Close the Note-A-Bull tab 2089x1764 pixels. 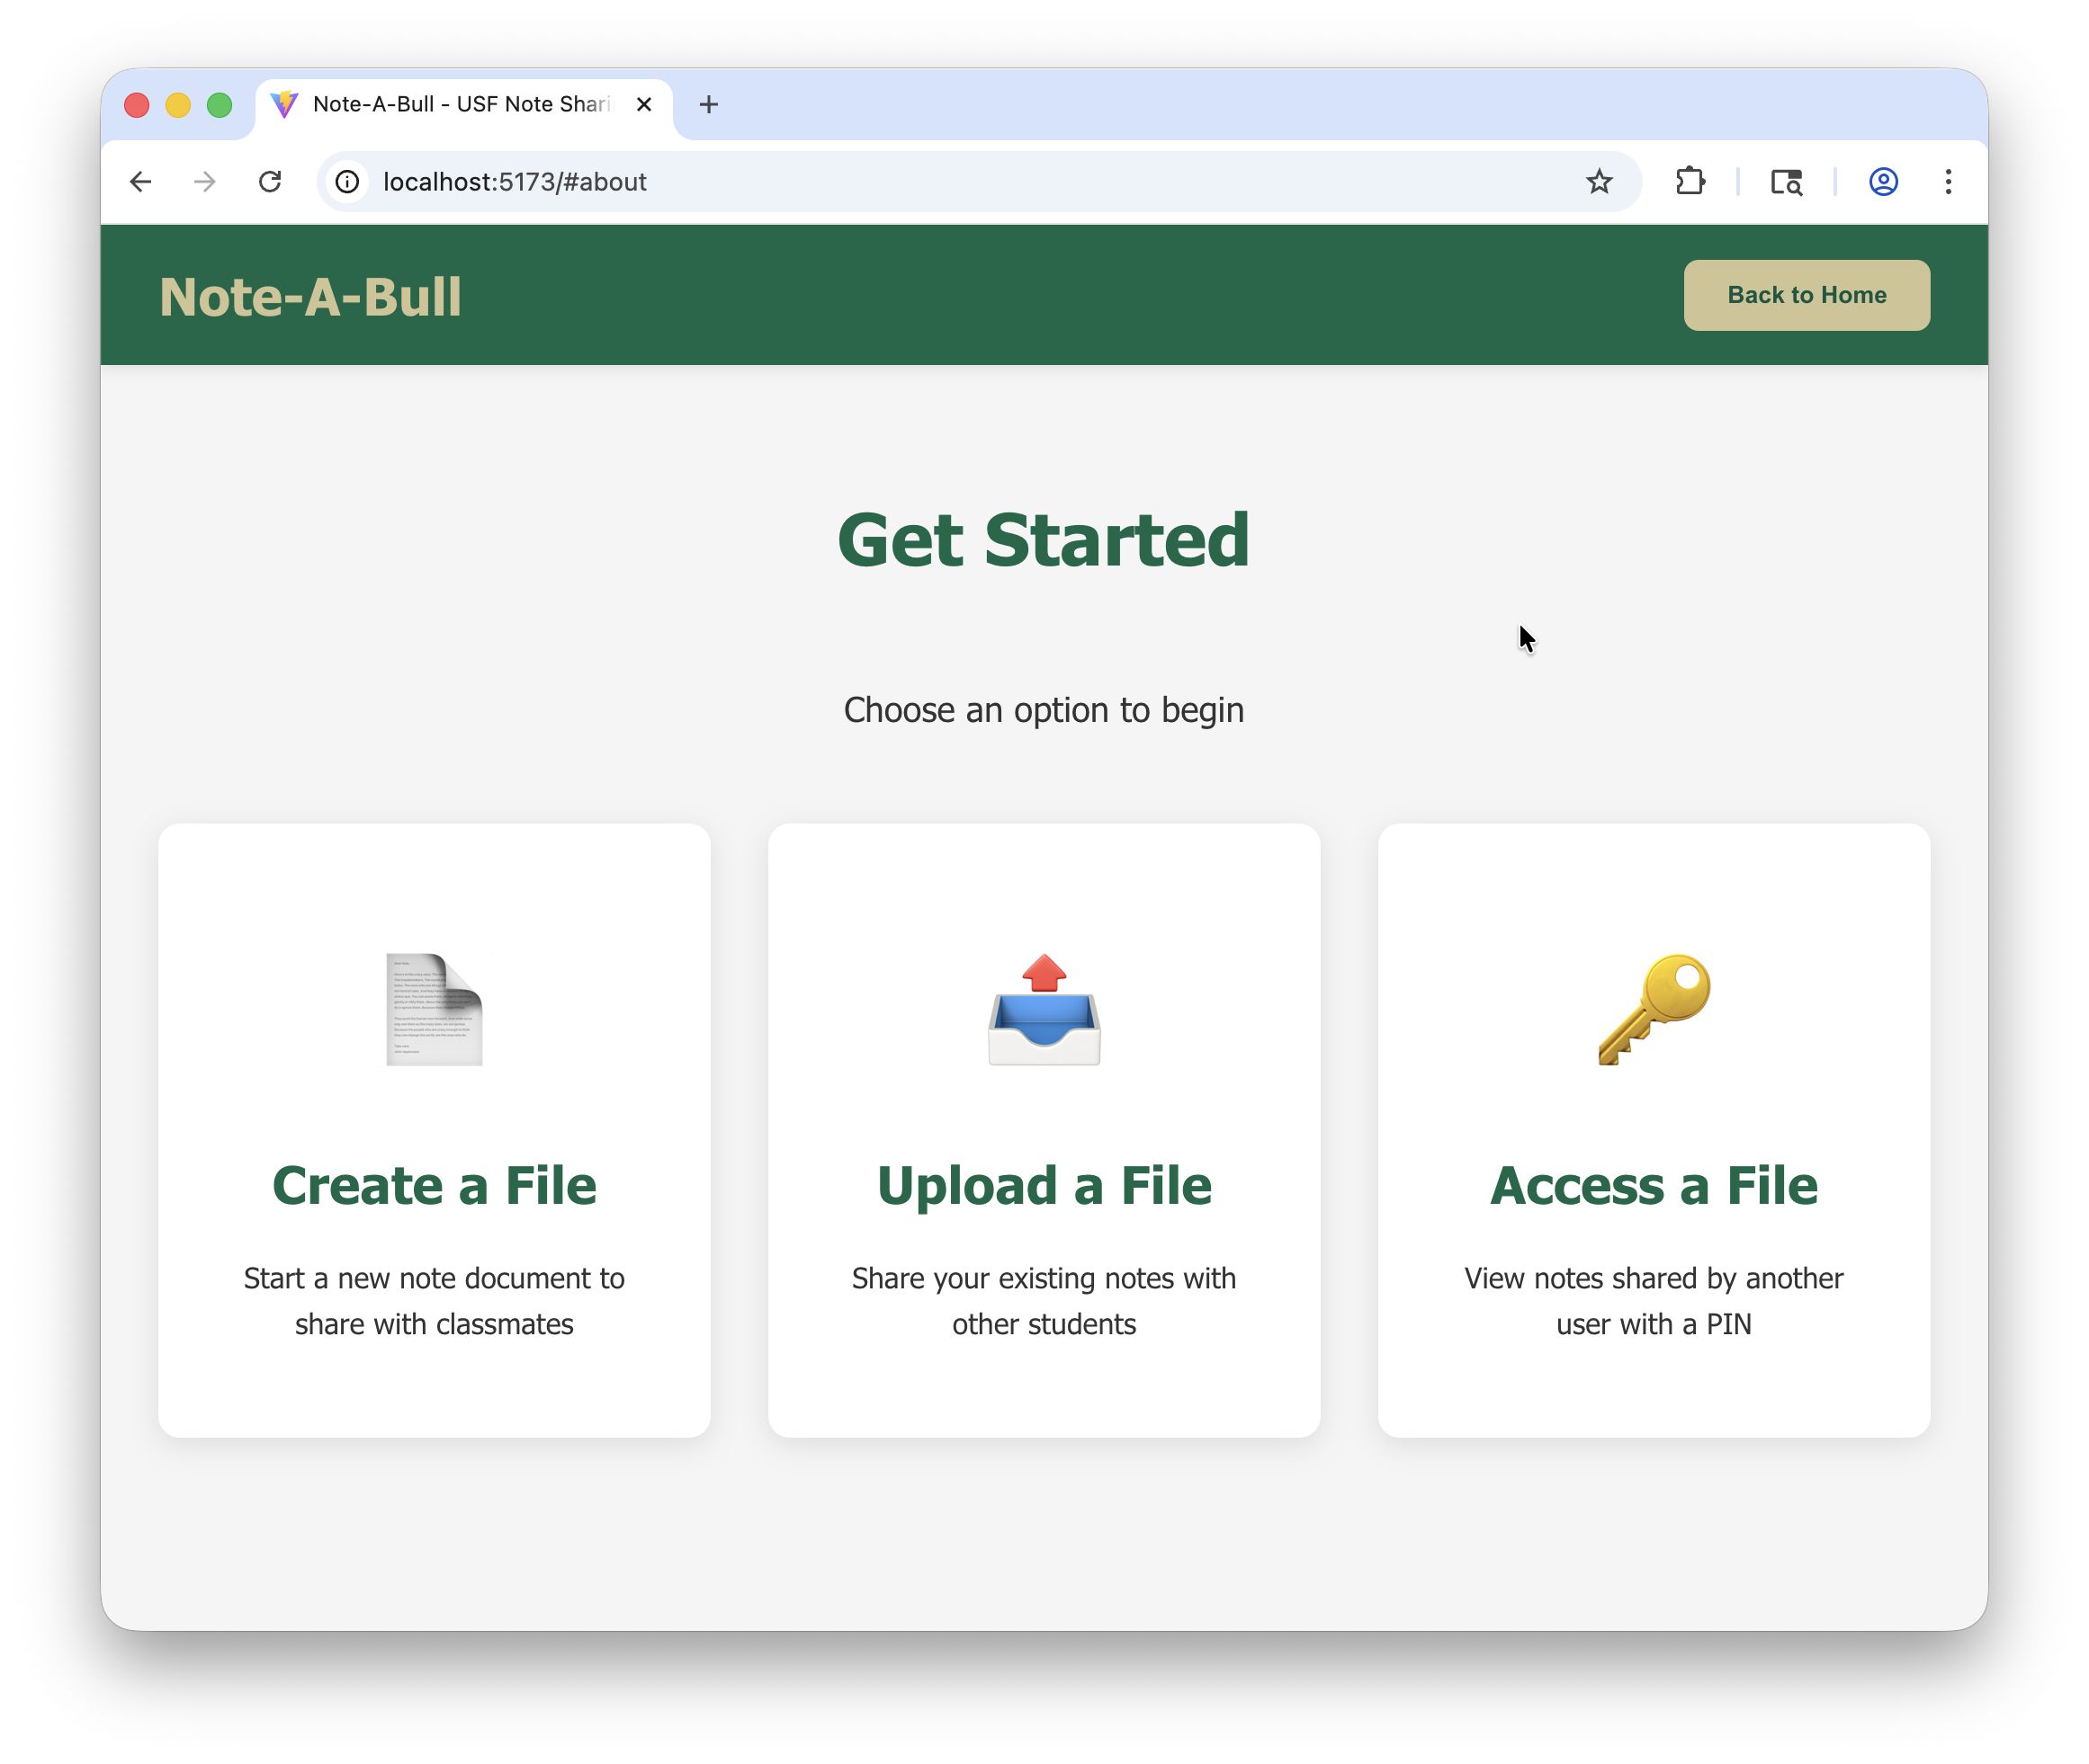point(644,104)
